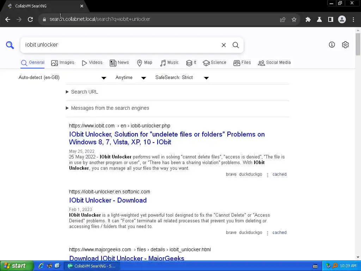Viewport: 361px width, 271px height.
Task: Click the SearXNG blue magnifier logo
Action: tap(10, 45)
